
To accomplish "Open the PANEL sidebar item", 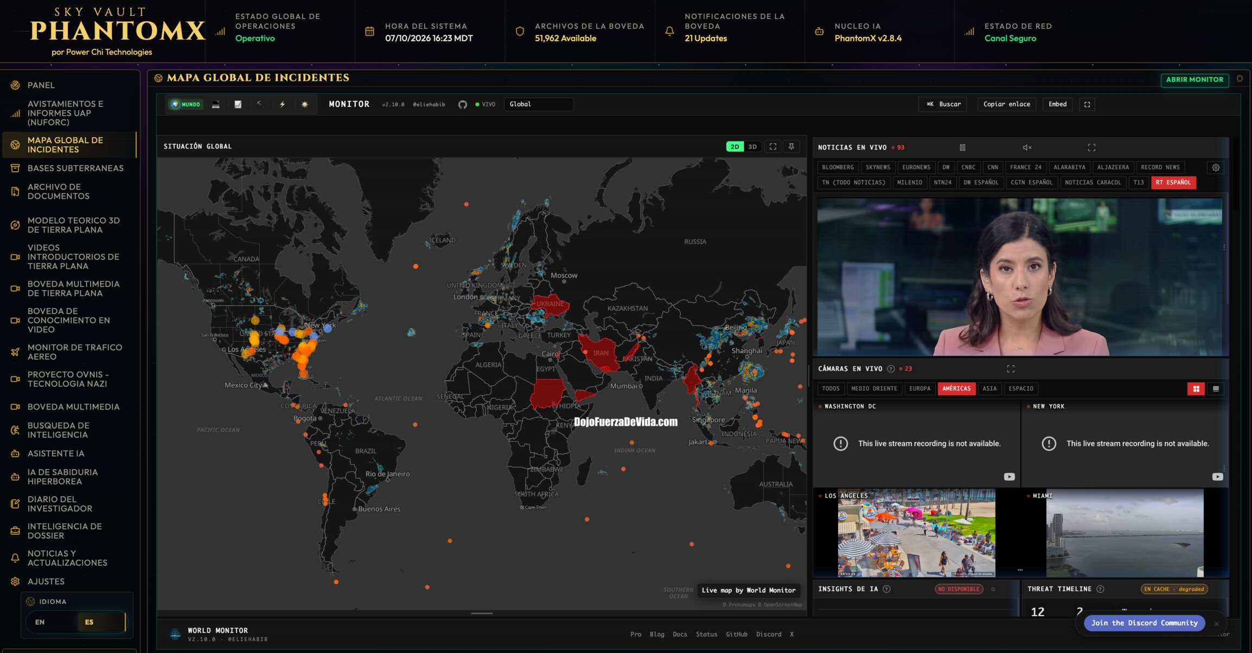I will tap(68, 85).
